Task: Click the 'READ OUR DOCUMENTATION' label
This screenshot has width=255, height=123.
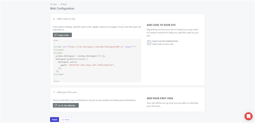Action: 165,41
